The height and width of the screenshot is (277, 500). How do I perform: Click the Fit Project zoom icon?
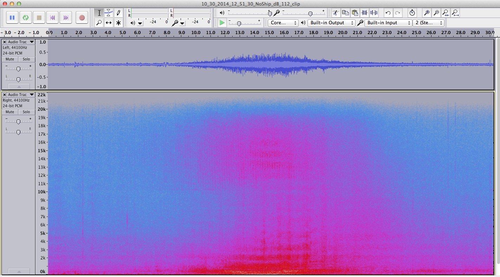[455, 13]
